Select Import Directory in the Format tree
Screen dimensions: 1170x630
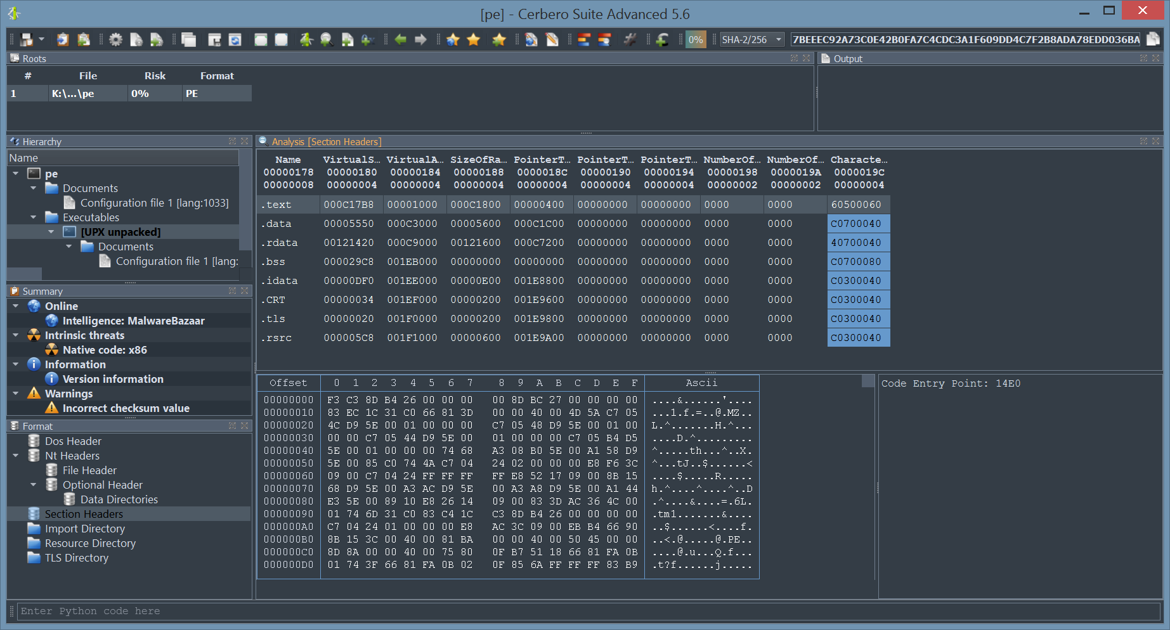(84, 529)
